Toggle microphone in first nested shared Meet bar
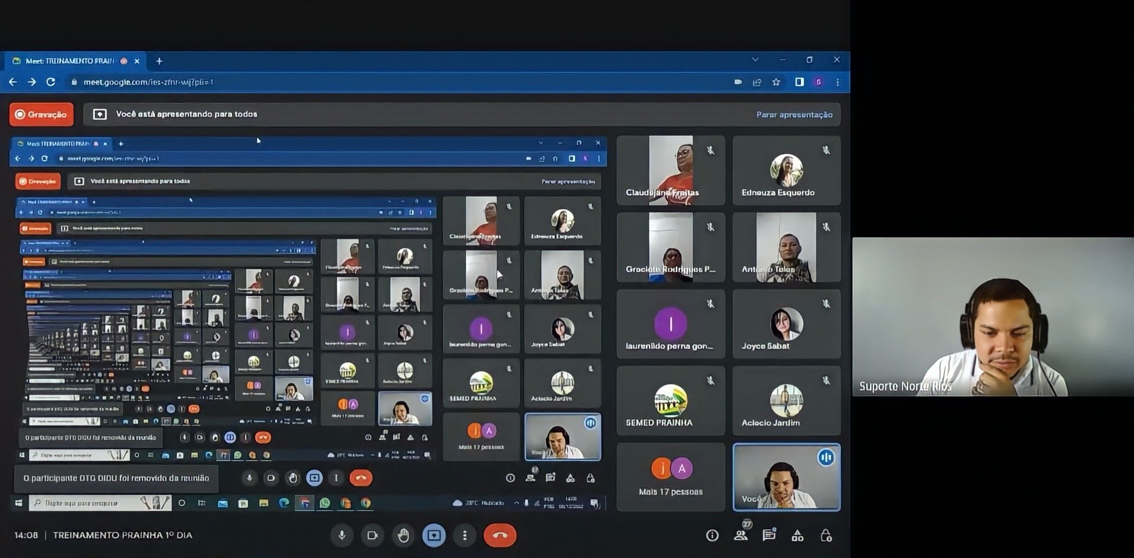The width and height of the screenshot is (1134, 558). (249, 478)
